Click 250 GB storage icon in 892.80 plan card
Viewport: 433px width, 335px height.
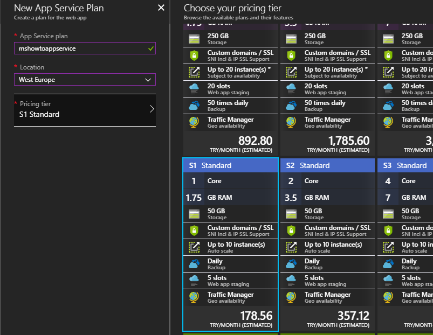(x=194, y=39)
